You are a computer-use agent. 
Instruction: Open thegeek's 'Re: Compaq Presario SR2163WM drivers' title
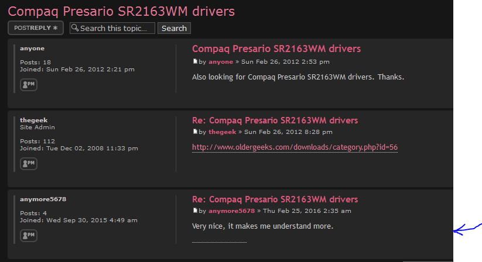(x=275, y=120)
